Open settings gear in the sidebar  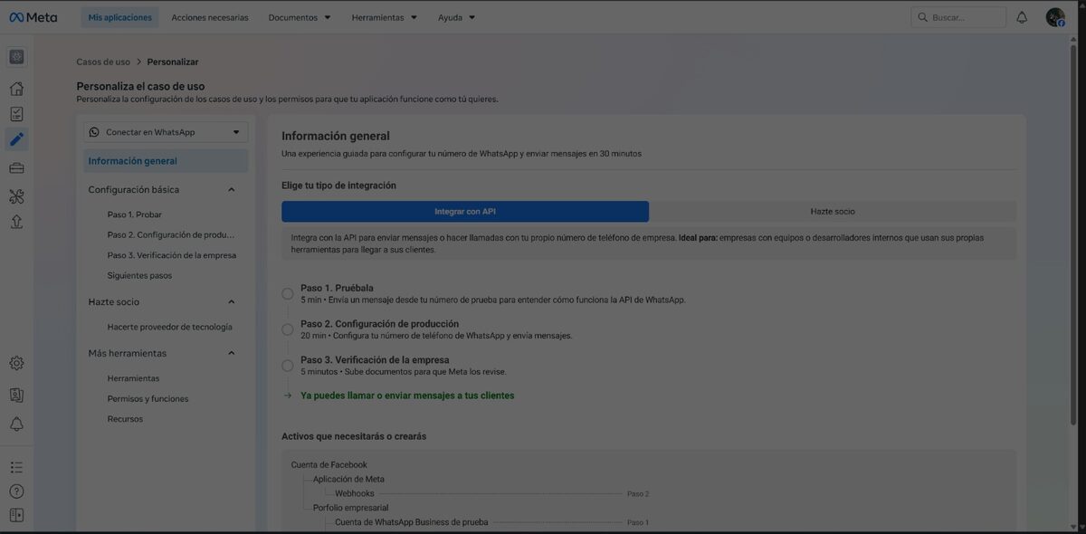point(16,363)
